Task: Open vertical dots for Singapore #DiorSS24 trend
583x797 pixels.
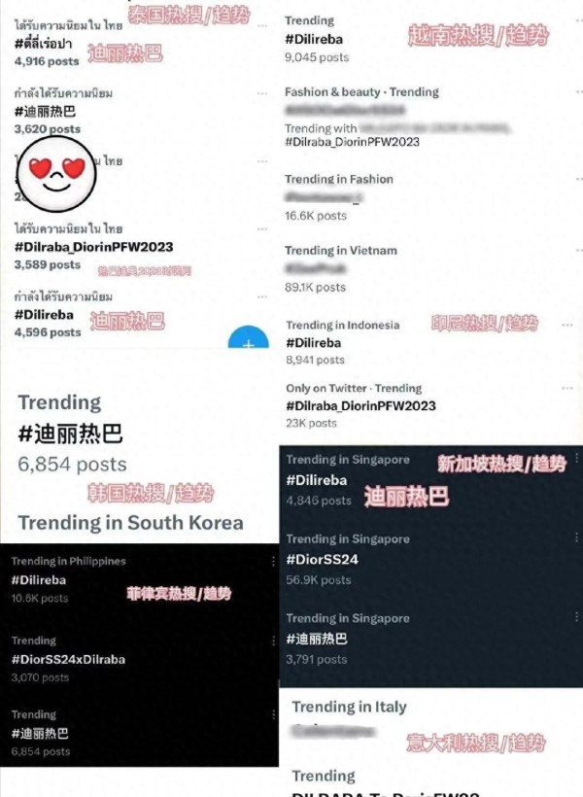Action: coord(576,537)
